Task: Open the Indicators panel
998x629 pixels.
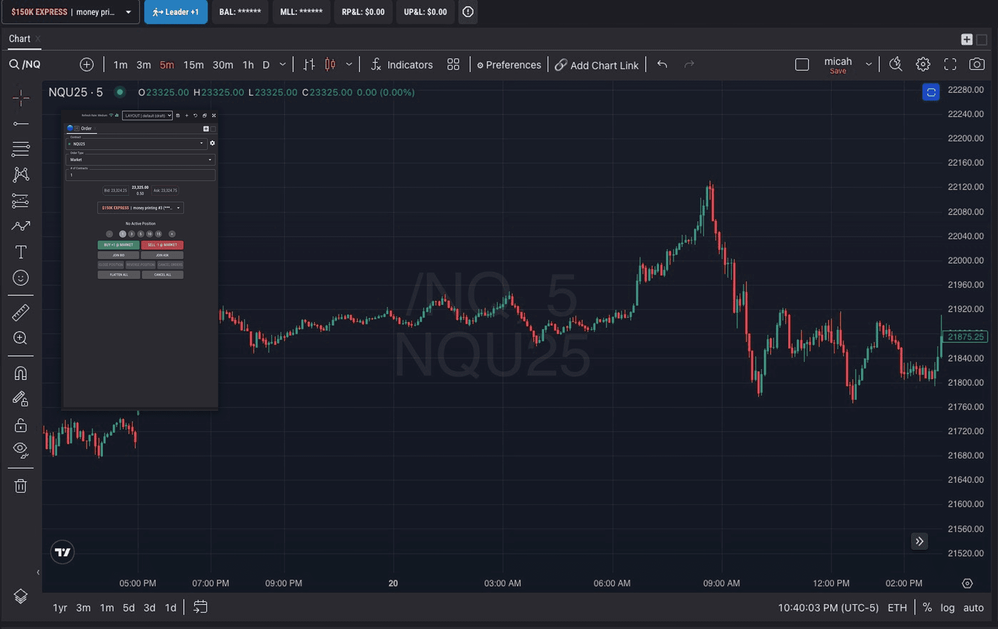Action: click(402, 65)
